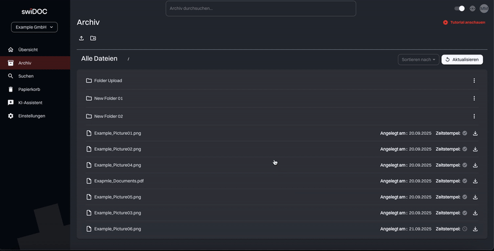Open the Example GmbH company dropdown

[35, 27]
